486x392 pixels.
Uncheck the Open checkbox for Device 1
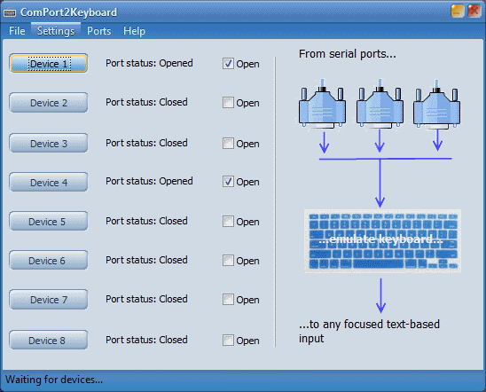228,64
